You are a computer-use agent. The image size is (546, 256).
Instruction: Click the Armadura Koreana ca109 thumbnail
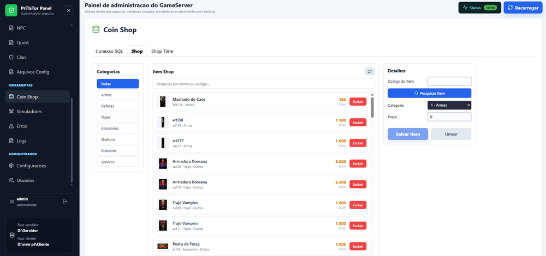tap(163, 163)
